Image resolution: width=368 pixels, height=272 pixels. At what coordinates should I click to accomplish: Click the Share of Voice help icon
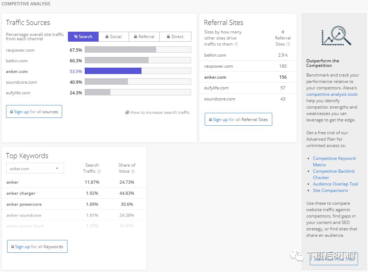[x=133, y=171]
